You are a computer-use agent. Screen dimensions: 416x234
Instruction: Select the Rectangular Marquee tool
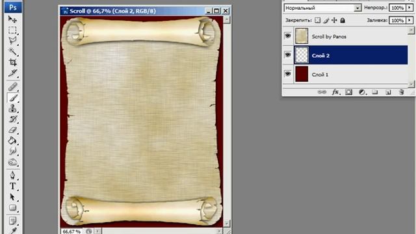click(x=12, y=30)
